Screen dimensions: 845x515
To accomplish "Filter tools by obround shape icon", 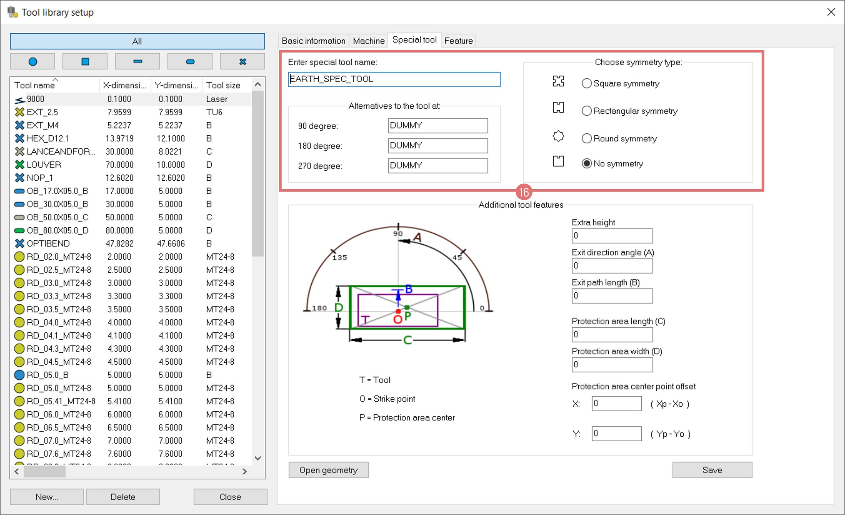I will [x=190, y=62].
